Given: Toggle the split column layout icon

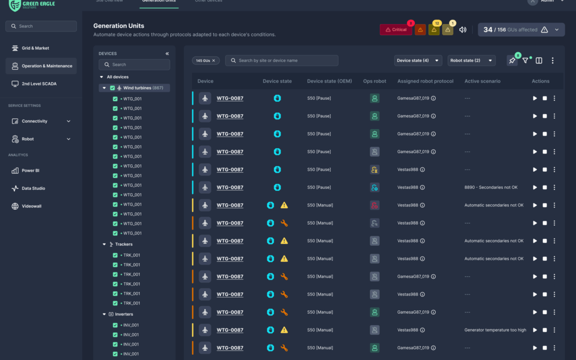Looking at the screenshot, I should 539,61.
